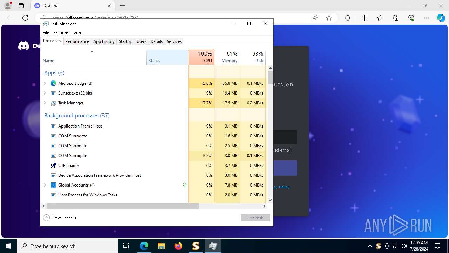
Task: Sort by the CPU column header
Action: tap(201, 57)
